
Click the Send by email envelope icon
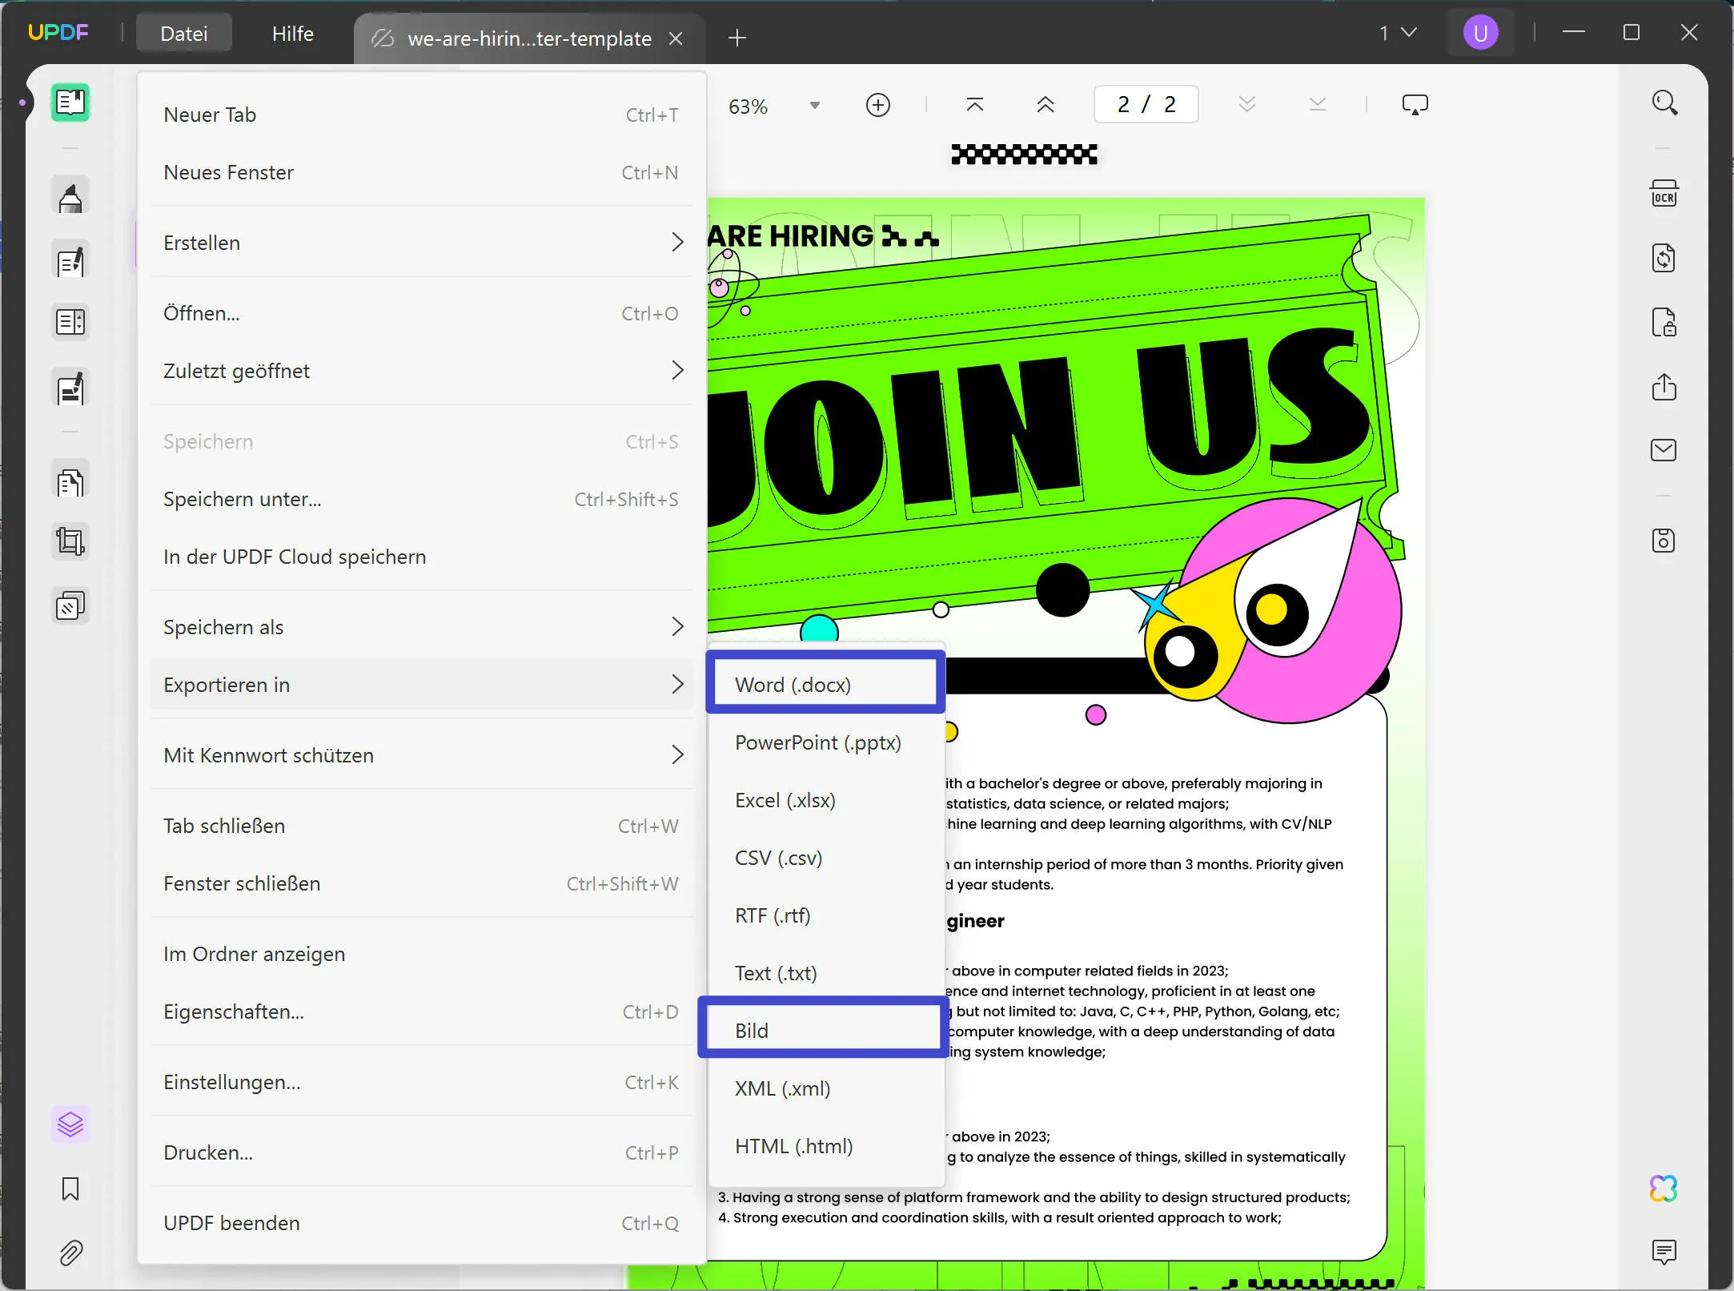1664,450
